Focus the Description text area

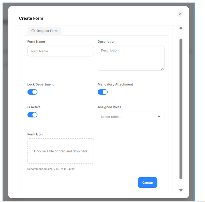coord(131,58)
